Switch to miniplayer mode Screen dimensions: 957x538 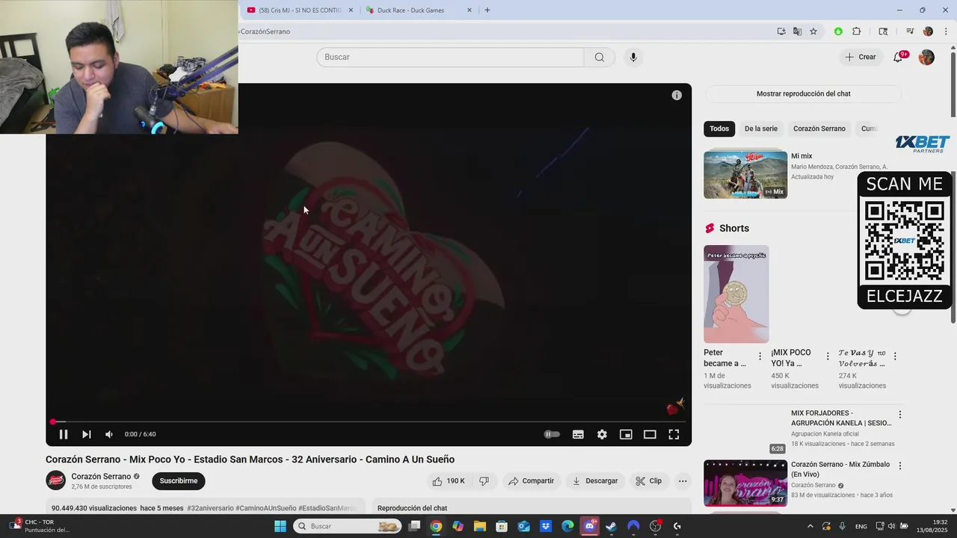point(626,434)
